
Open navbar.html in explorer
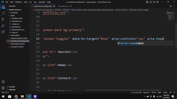click(x=15, y=35)
